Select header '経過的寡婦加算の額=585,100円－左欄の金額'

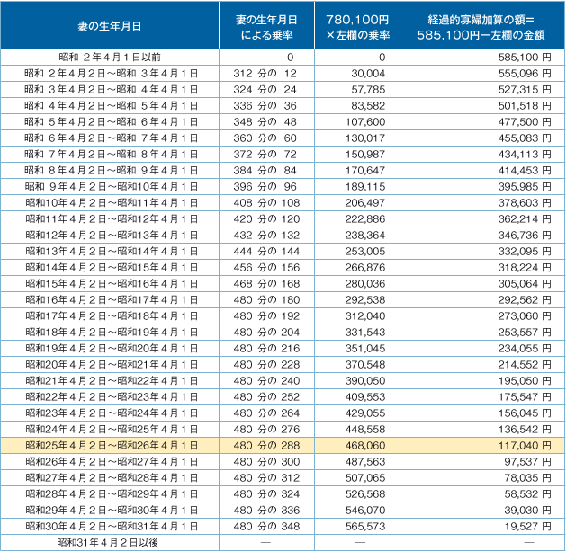[x=482, y=26]
